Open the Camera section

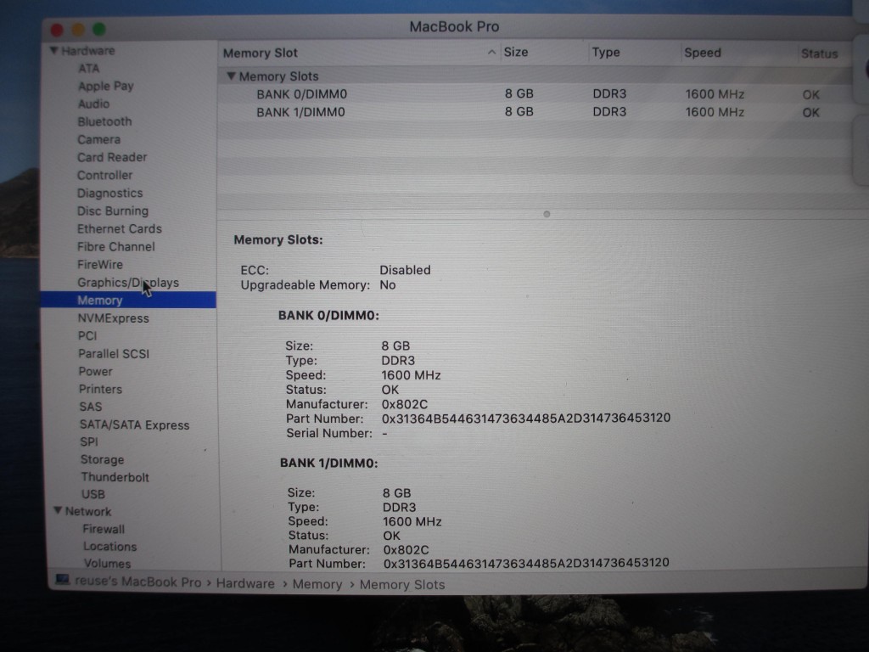98,139
